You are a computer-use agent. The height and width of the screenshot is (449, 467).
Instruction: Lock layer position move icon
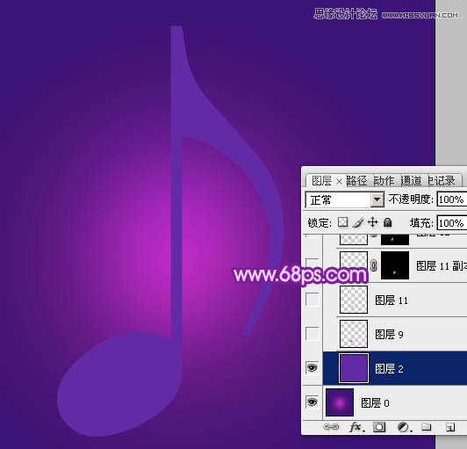[372, 222]
